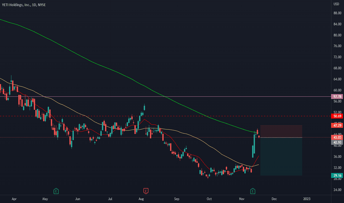344x203 pixels.
Task: Click the 36.00 price scale value
Action: point(337,157)
